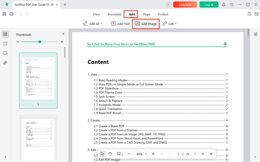The height and width of the screenshot is (162, 260).
Task: Go to the previous page
Action: (169, 154)
